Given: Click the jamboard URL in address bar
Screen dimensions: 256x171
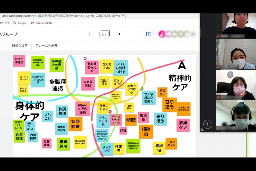Looking at the screenshot, I should [x=64, y=16].
